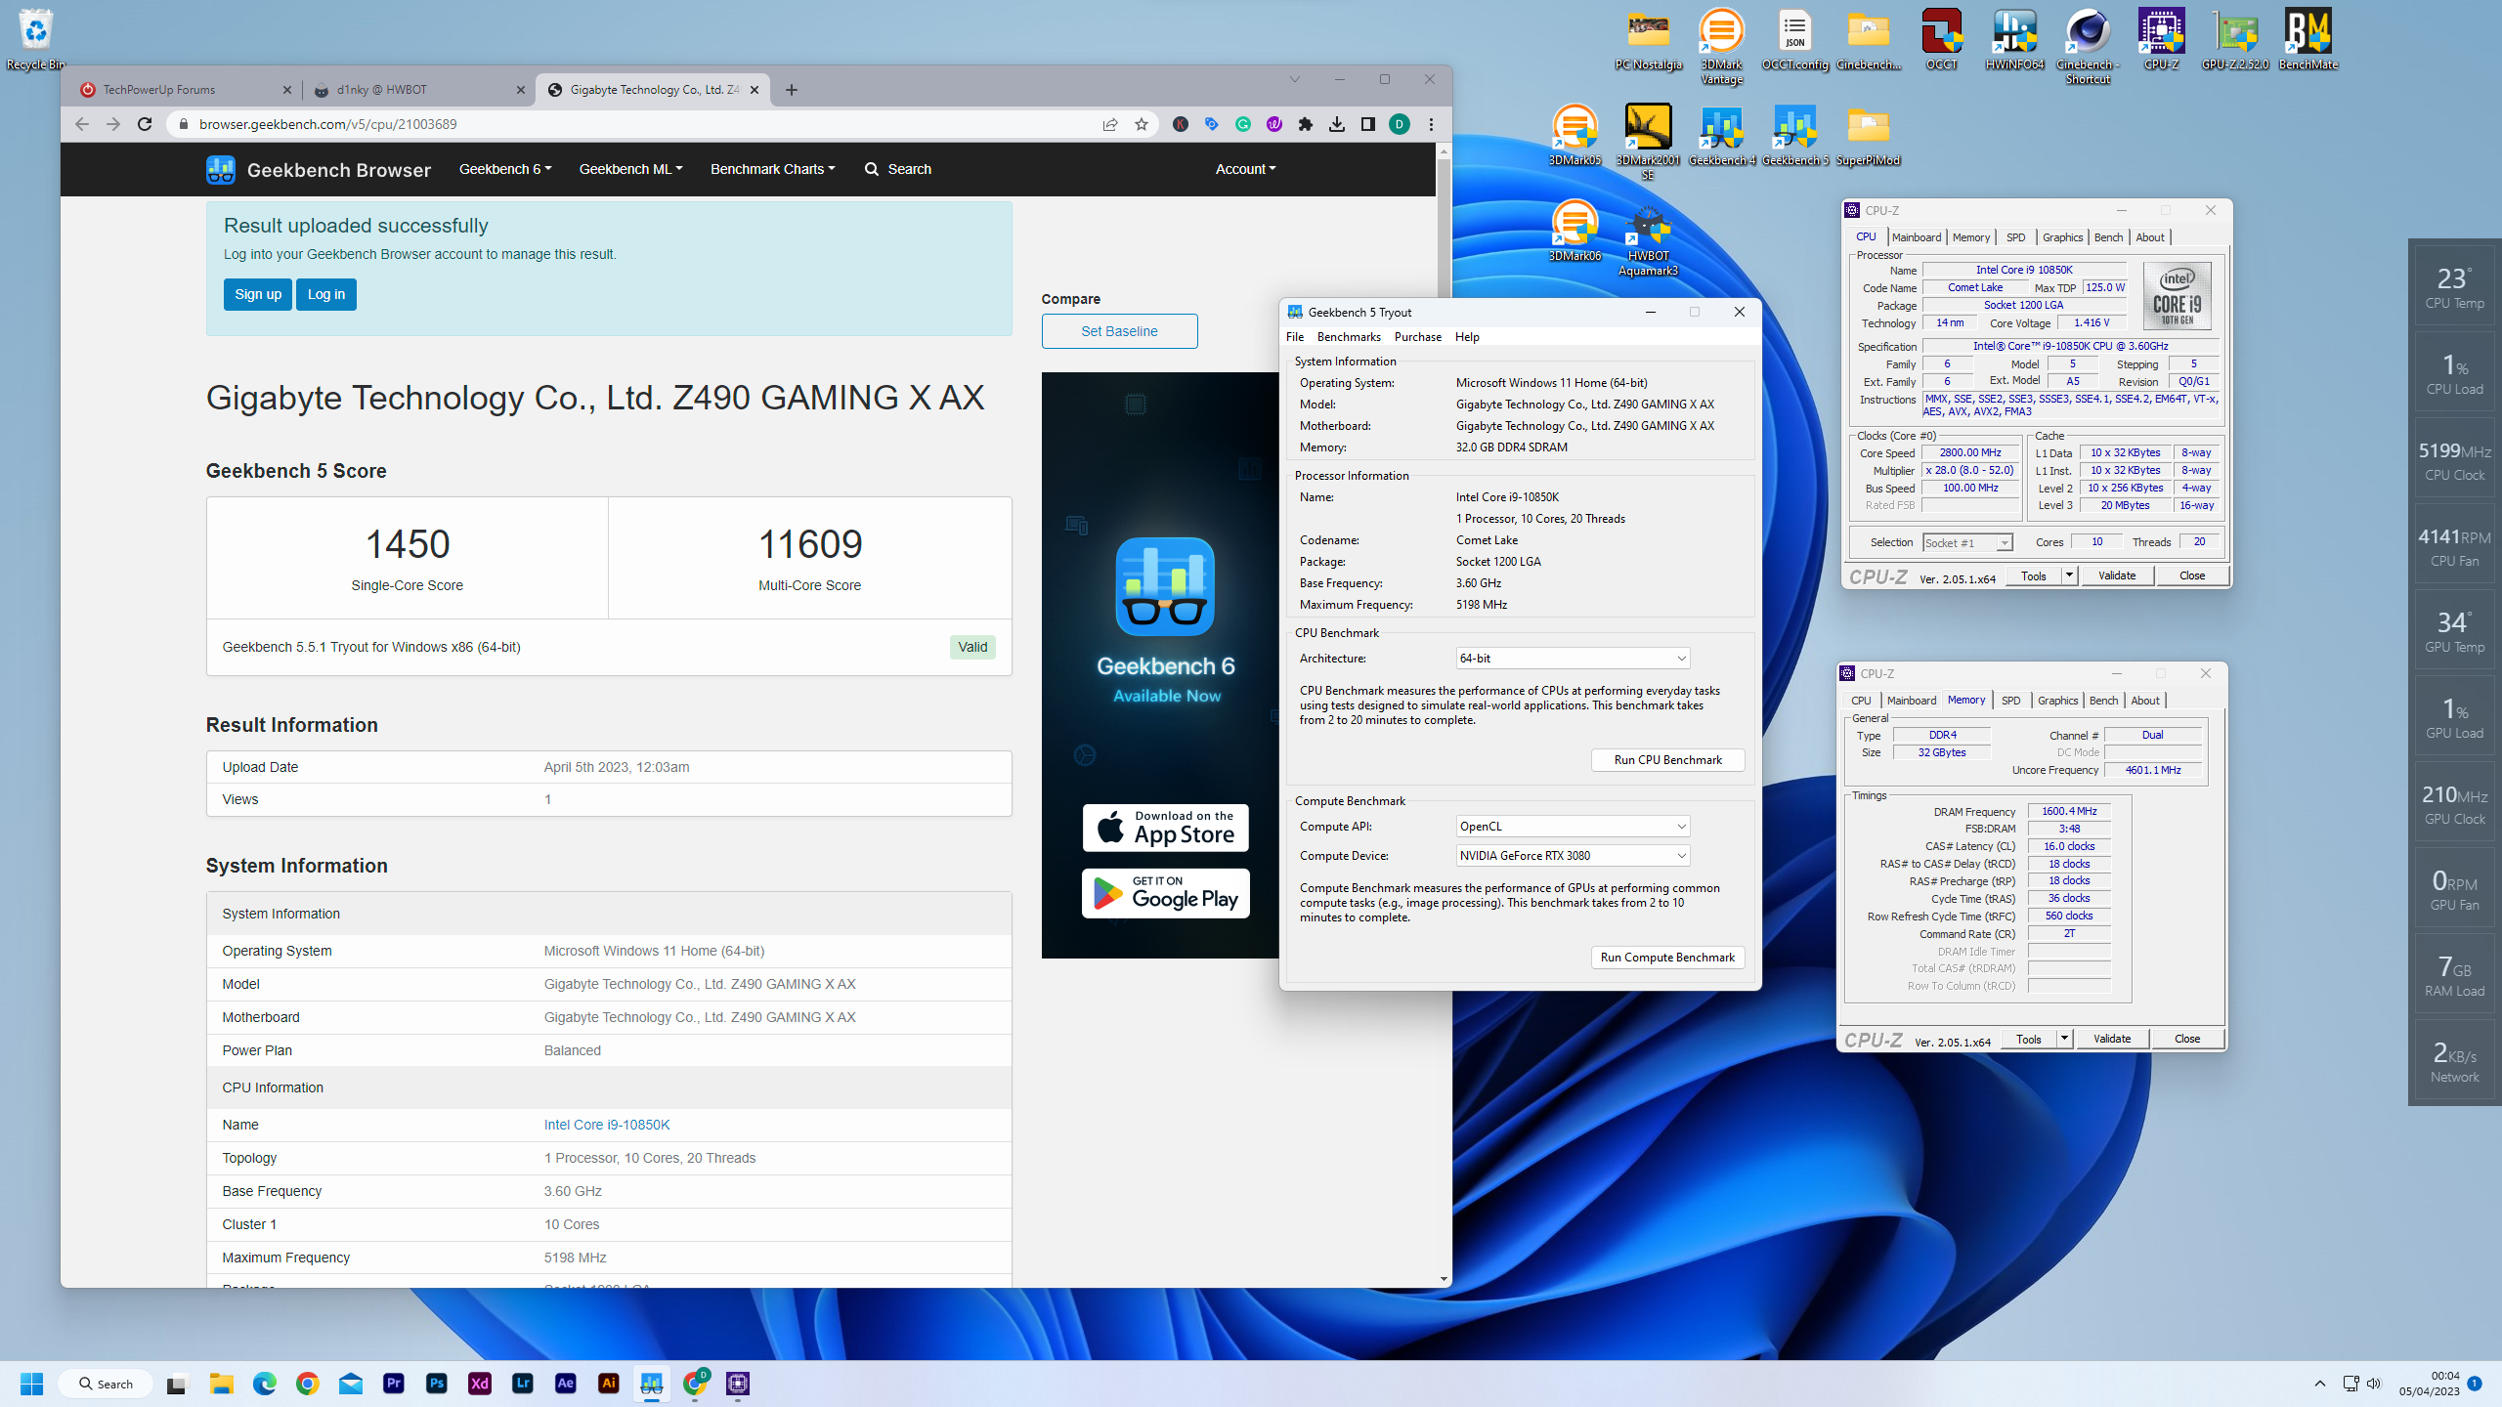Click taskbar Search box
This screenshot has height=1407, width=2502.
click(x=106, y=1384)
